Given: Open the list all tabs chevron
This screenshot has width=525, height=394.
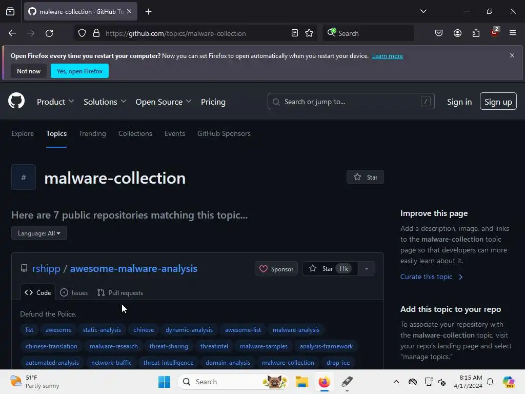Looking at the screenshot, I should [423, 11].
